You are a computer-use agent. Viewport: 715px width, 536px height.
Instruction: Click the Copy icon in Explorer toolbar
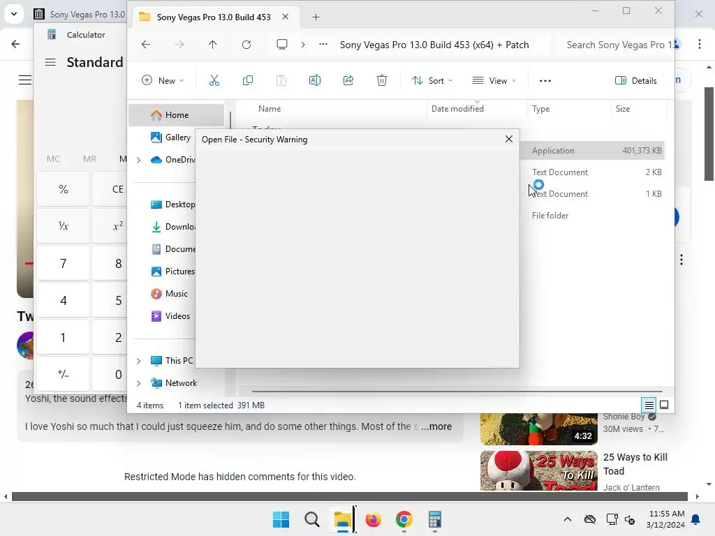(248, 81)
